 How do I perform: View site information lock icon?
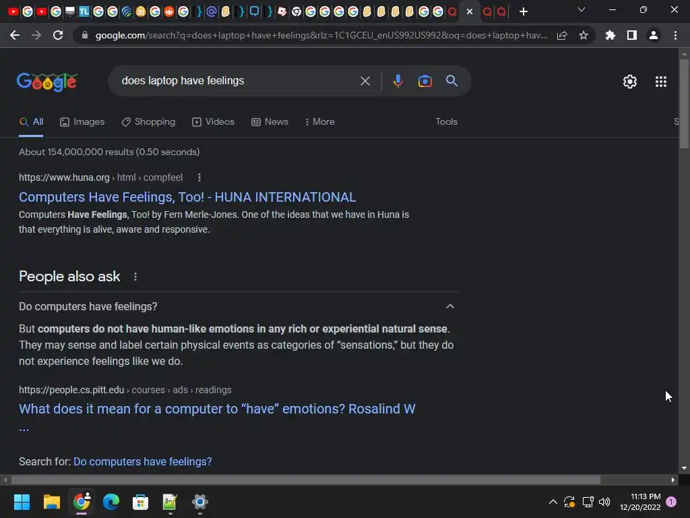85,35
